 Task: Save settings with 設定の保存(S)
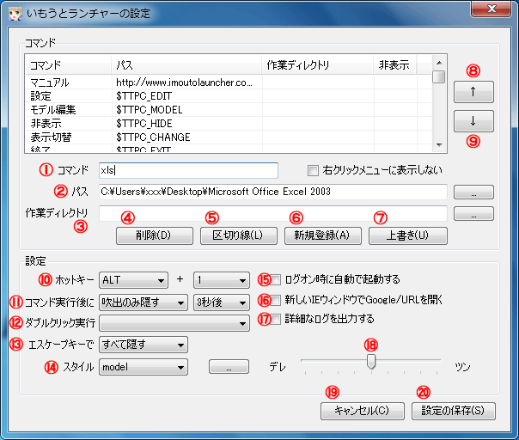[453, 411]
